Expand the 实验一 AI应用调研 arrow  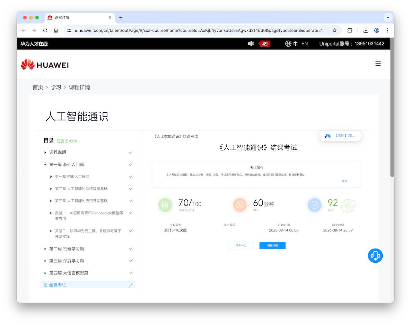coord(51,213)
